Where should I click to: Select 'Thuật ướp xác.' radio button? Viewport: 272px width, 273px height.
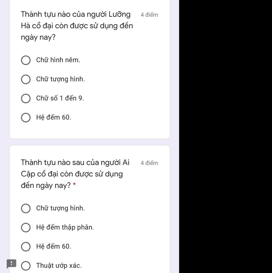[26, 266]
